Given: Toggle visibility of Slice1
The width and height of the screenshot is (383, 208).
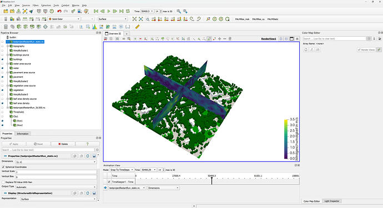Looking at the screenshot, I should tap(2, 121).
